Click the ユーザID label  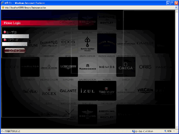coord(11,32)
